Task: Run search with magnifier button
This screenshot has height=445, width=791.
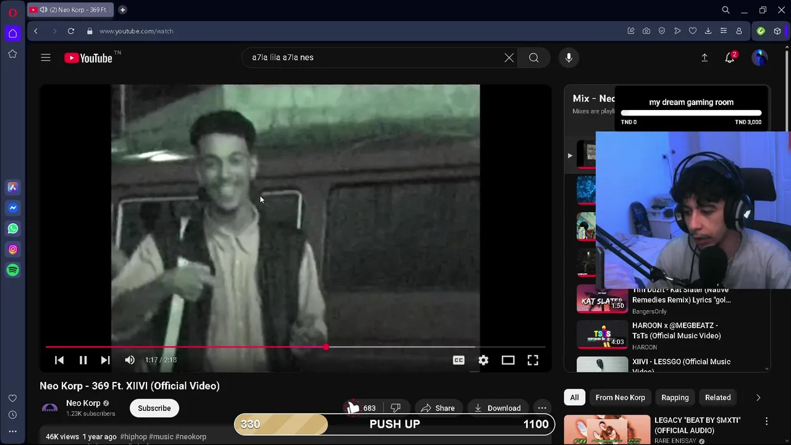Action: pos(534,57)
